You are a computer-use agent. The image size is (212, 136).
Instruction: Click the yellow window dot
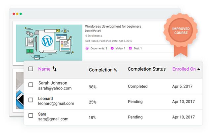point(17,14)
